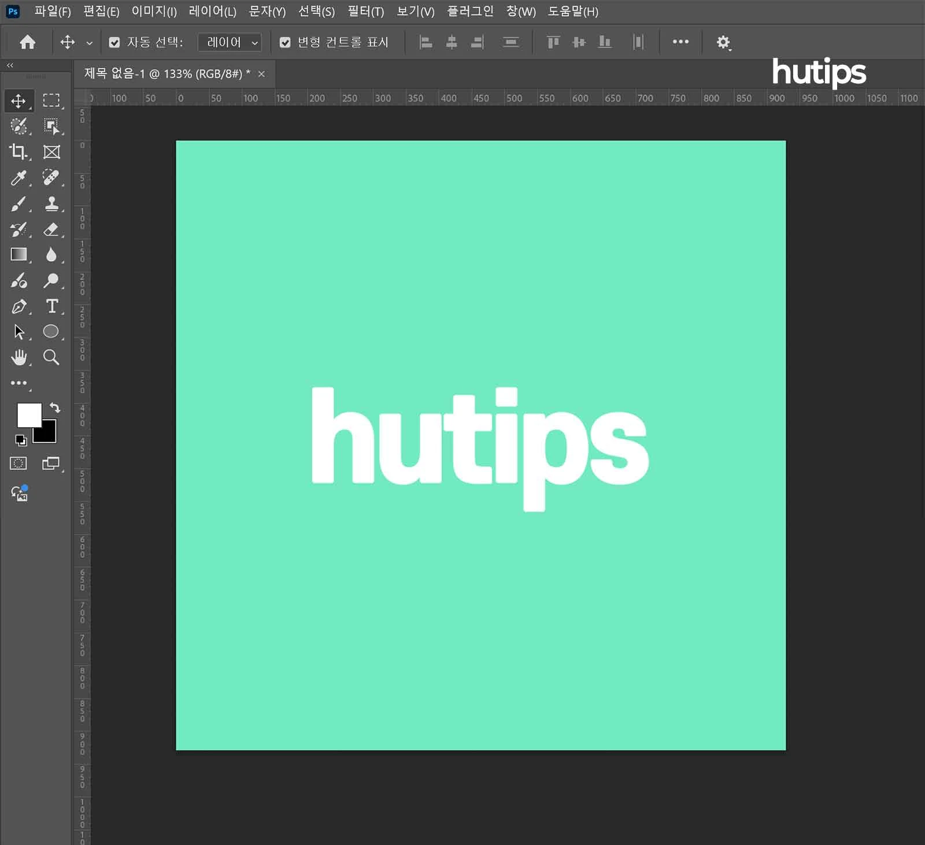The height and width of the screenshot is (845, 925).
Task: Select the Brush tool
Action: [x=18, y=203]
